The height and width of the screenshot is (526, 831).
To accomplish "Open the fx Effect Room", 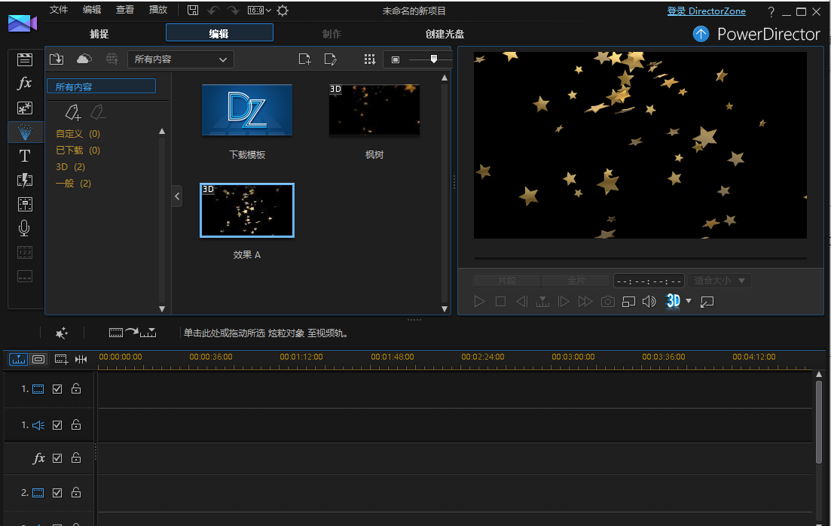I will (24, 83).
